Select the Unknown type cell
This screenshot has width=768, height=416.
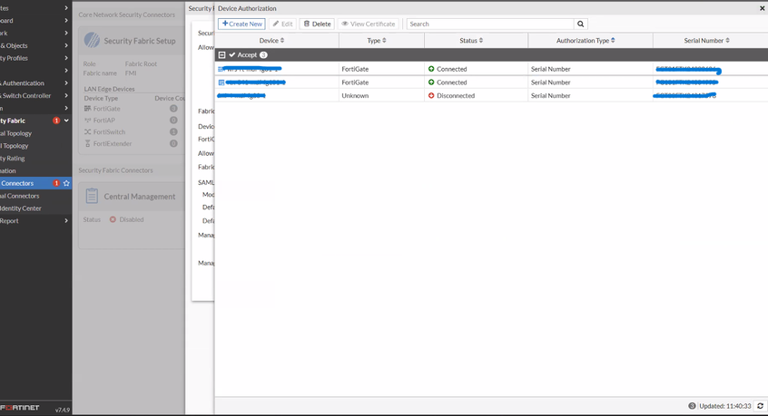click(x=381, y=95)
